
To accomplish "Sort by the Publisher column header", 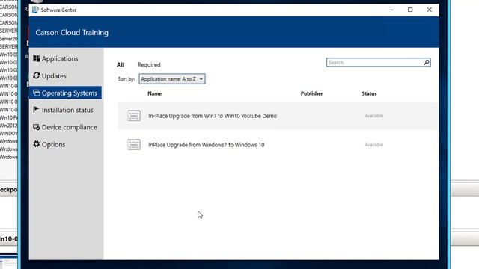I will (311, 93).
